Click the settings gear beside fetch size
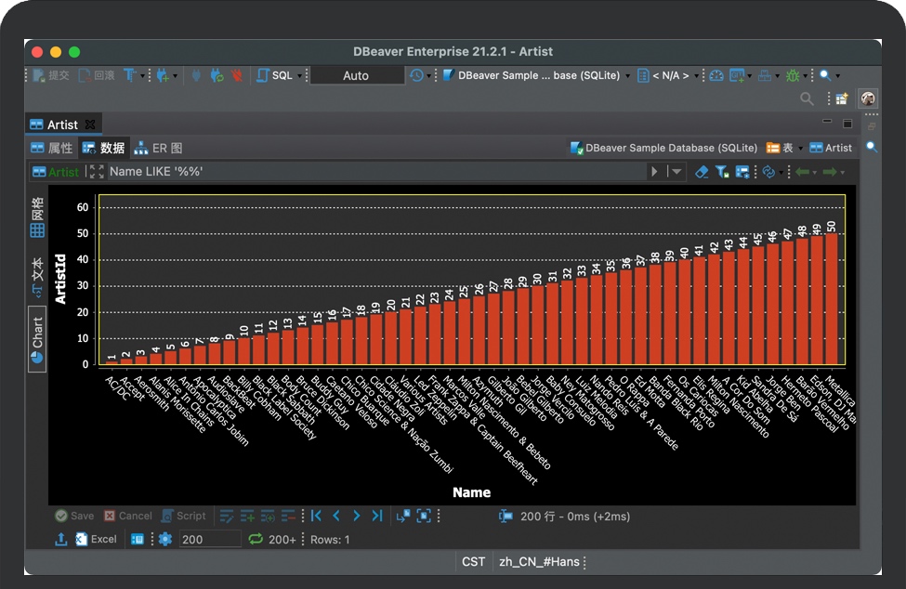The width and height of the screenshot is (906, 589). (x=165, y=539)
